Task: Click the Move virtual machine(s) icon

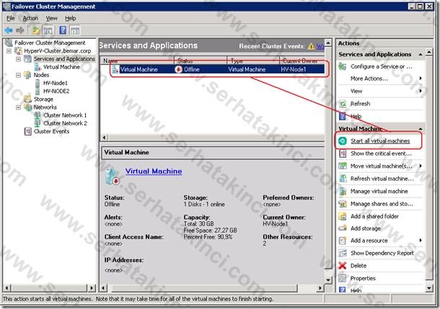Action: point(343,166)
